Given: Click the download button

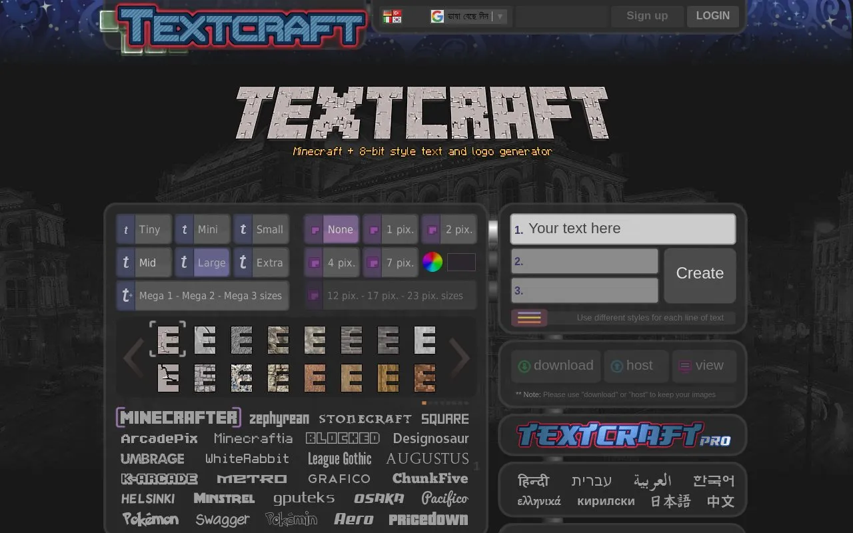Looking at the screenshot, I should (x=556, y=366).
